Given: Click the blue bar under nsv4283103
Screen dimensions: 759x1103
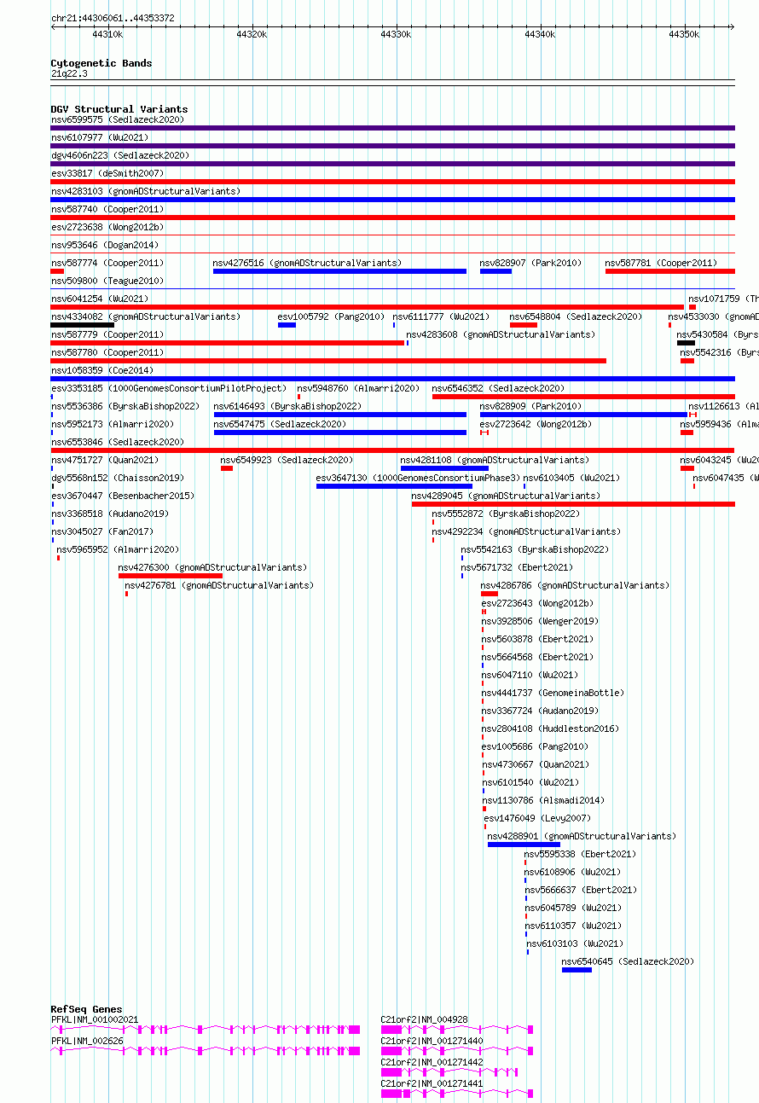Looking at the screenshot, I should [392, 200].
